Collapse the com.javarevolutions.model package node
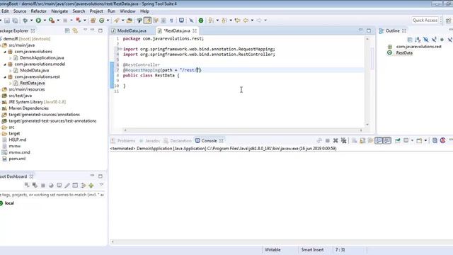The width and height of the screenshot is (453, 255). coord(5,64)
